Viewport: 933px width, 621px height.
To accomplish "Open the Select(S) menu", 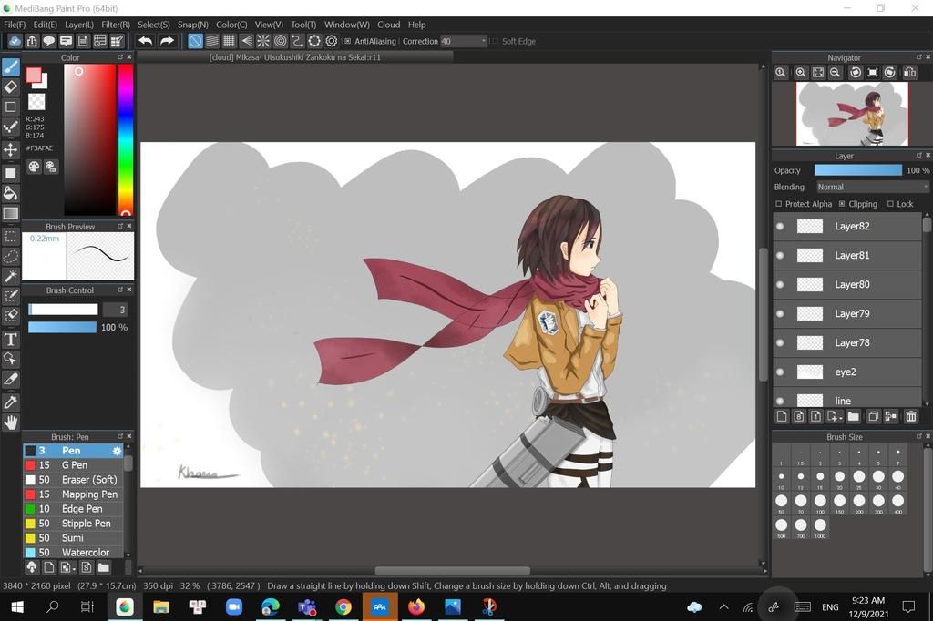I will pyautogui.click(x=153, y=25).
